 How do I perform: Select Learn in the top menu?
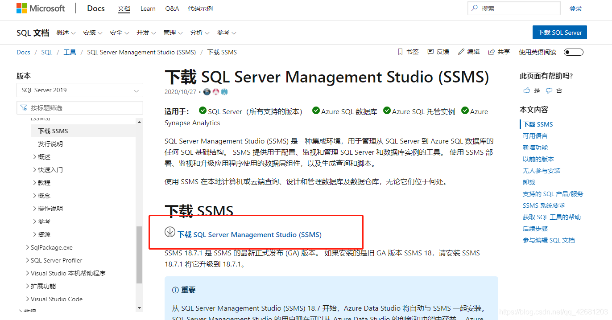148,8
